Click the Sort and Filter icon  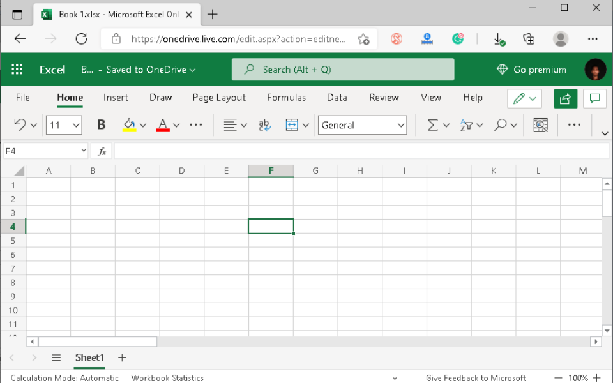466,125
